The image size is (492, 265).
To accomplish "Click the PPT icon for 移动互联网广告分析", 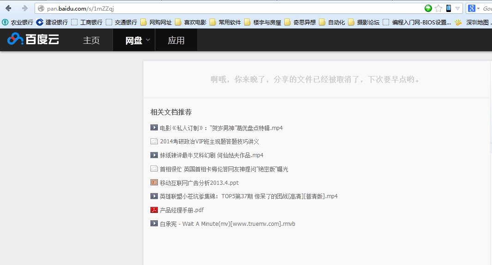I will pyautogui.click(x=154, y=183).
